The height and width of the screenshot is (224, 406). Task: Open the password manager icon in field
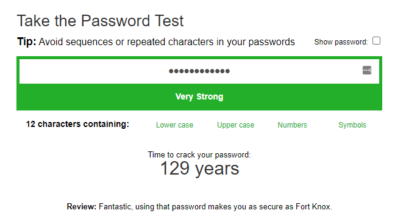coord(367,70)
